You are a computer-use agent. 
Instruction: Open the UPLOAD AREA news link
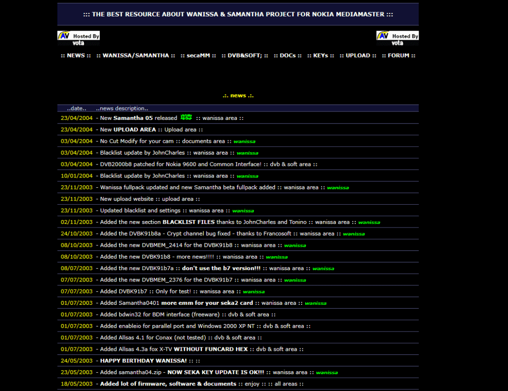click(134, 130)
